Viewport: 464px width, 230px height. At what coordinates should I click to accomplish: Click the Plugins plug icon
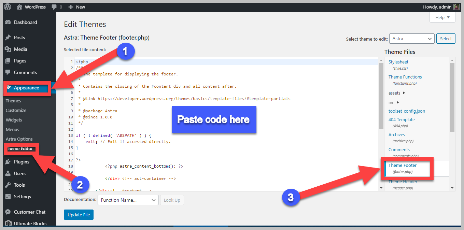(x=8, y=162)
